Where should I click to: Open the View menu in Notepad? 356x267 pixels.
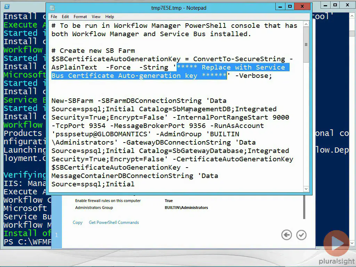click(96, 17)
